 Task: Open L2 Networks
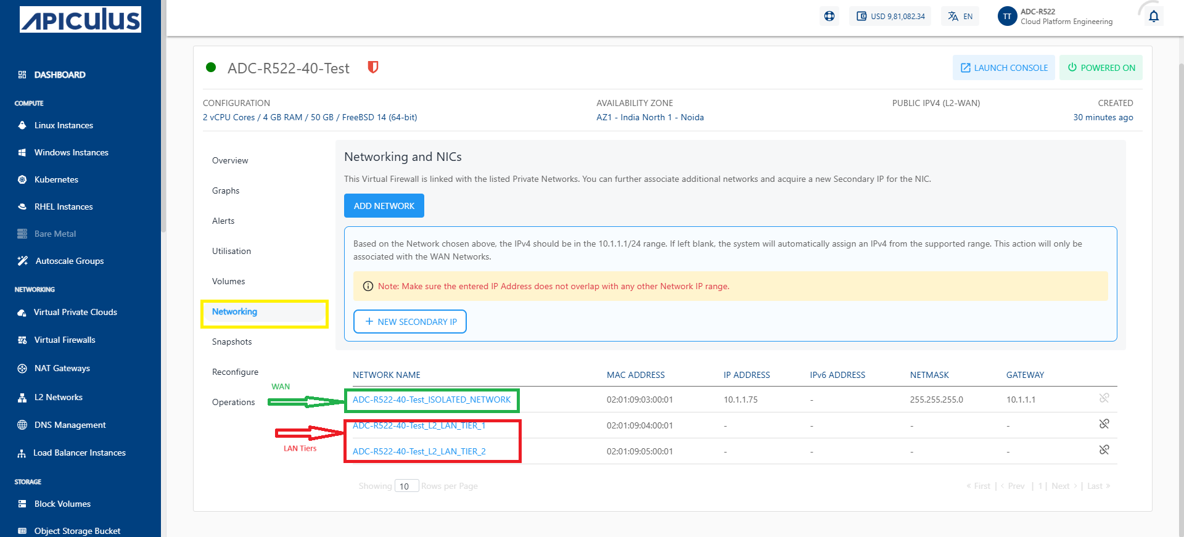pyautogui.click(x=58, y=397)
